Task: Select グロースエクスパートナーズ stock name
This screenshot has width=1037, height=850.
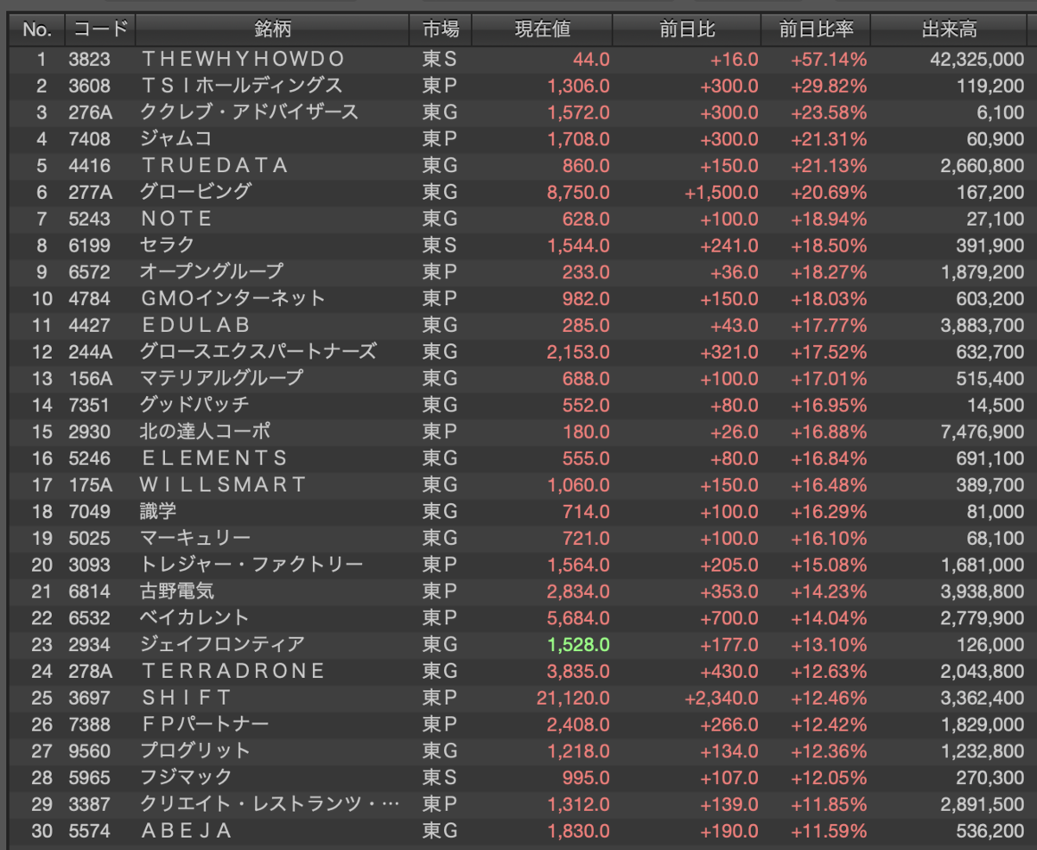Action: click(258, 351)
